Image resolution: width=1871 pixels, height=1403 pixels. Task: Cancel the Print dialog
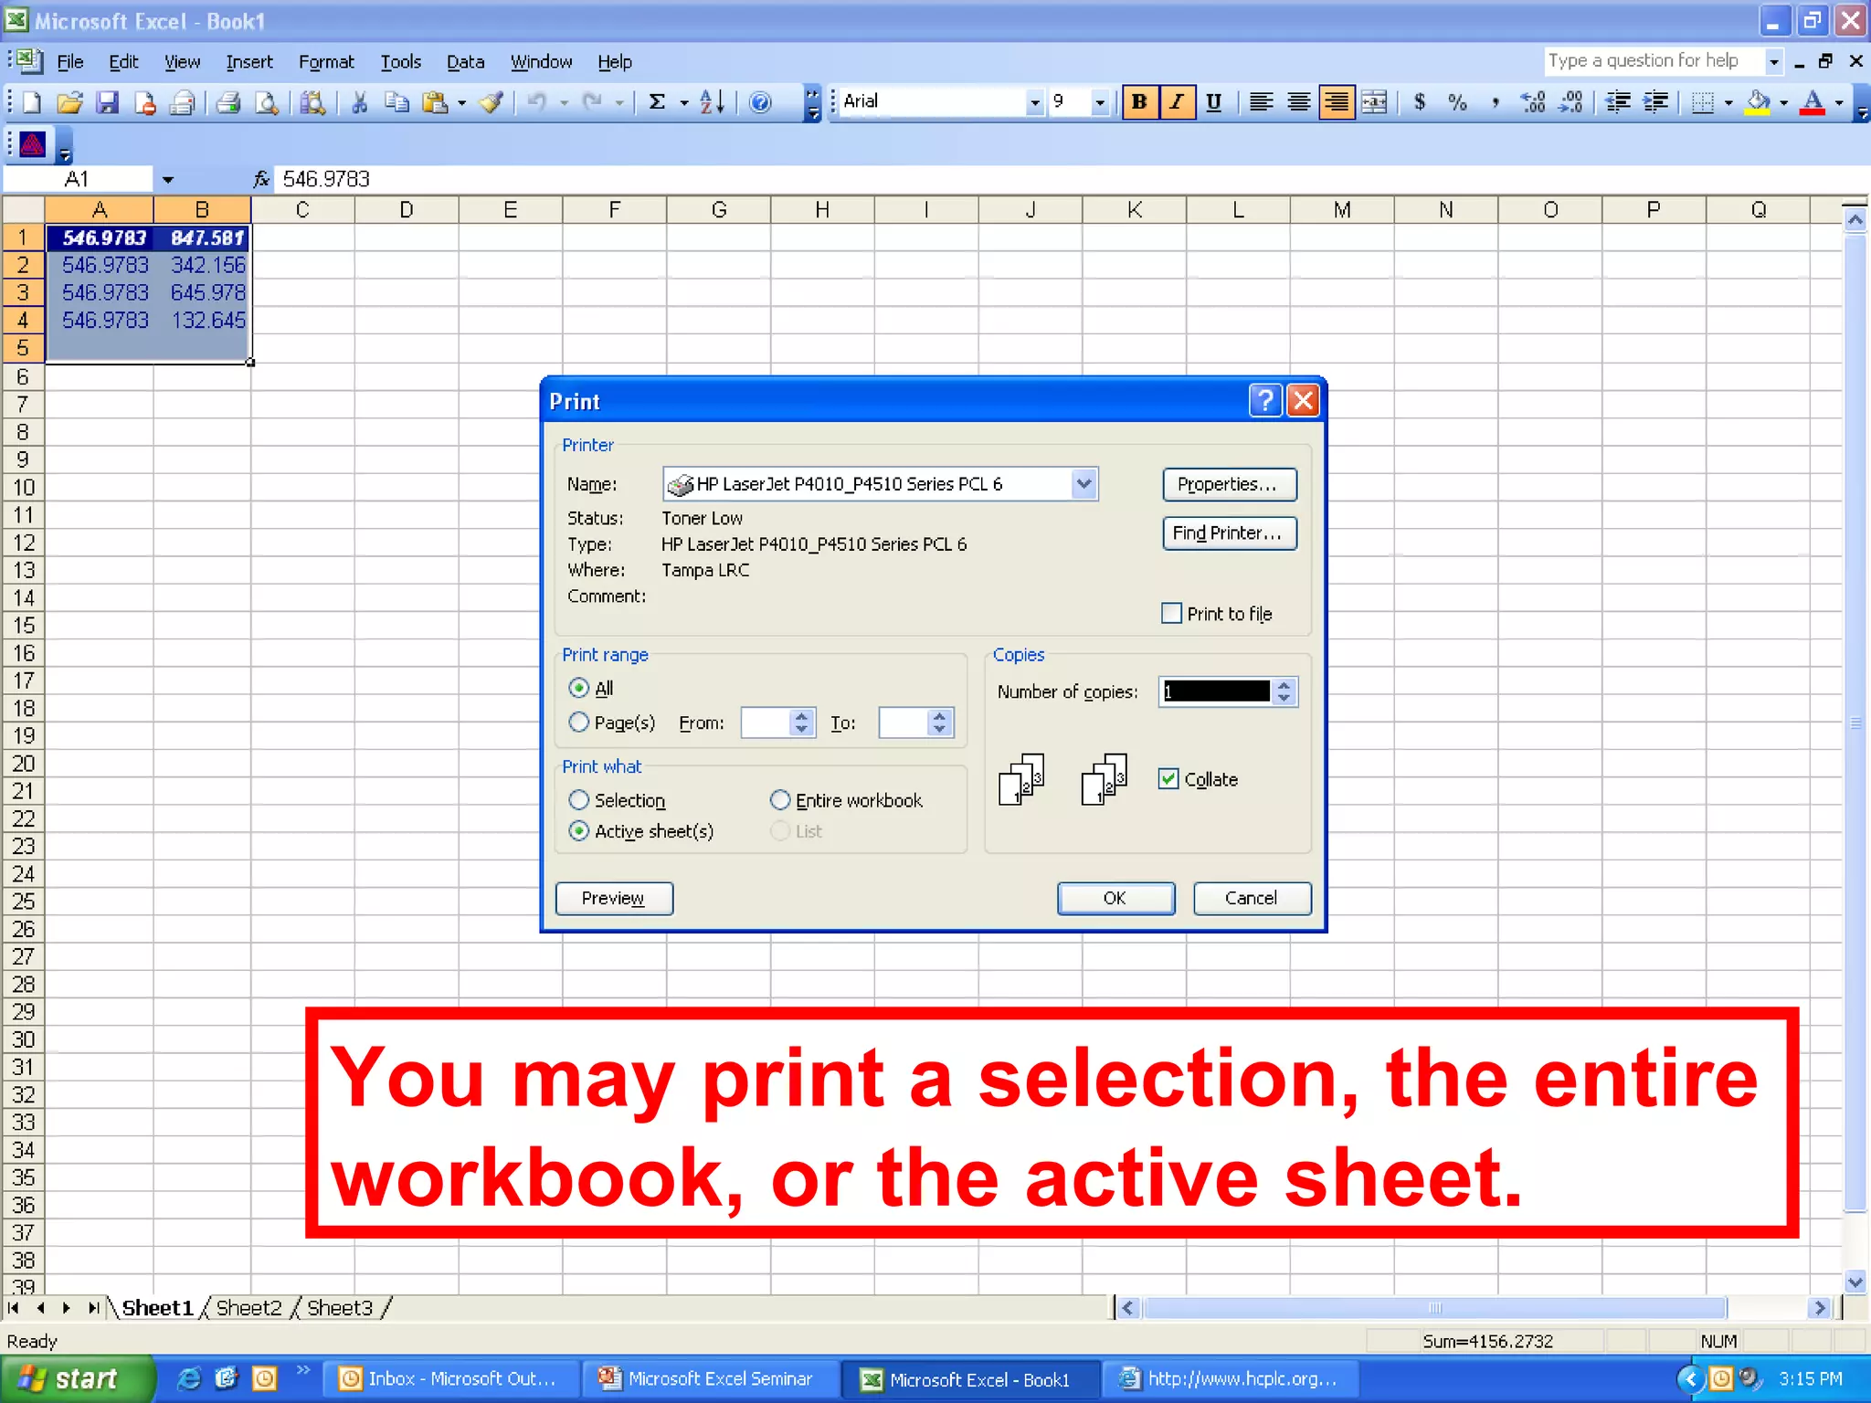pyautogui.click(x=1252, y=898)
